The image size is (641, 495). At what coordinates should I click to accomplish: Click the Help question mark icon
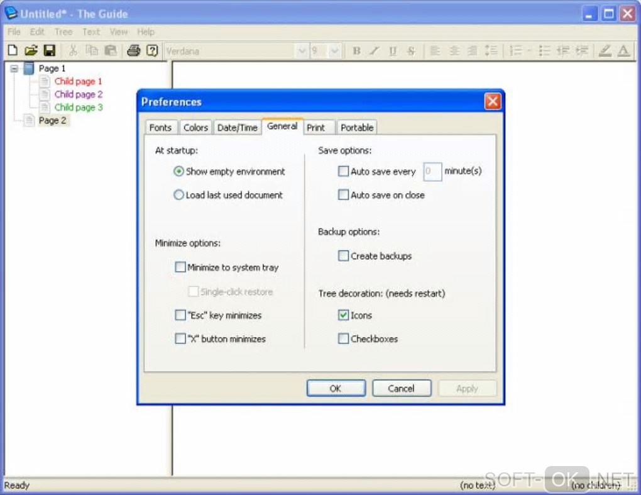(152, 50)
